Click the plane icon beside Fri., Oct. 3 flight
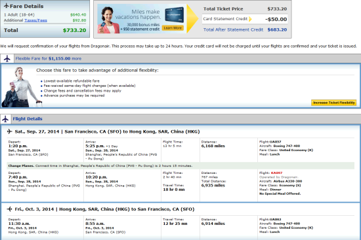 10,209
